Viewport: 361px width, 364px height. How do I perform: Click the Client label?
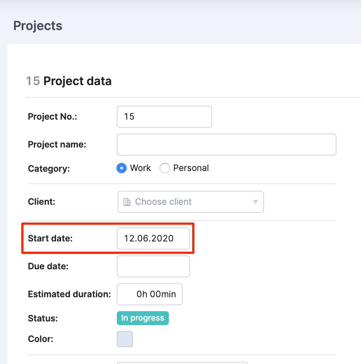pyautogui.click(x=42, y=202)
